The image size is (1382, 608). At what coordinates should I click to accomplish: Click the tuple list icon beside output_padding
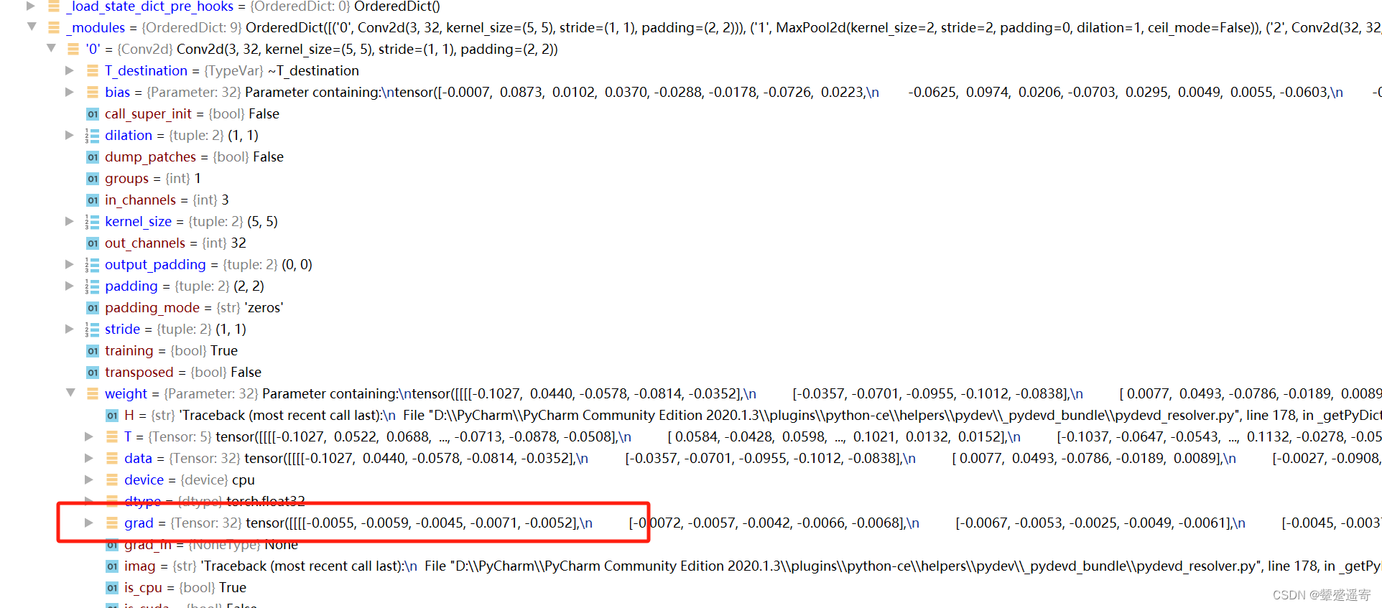92,264
